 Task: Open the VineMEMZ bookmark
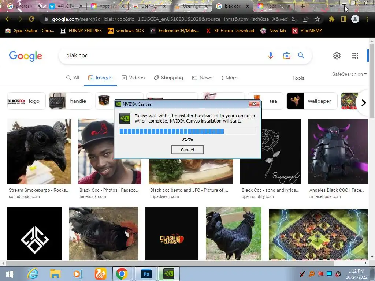[307, 31]
